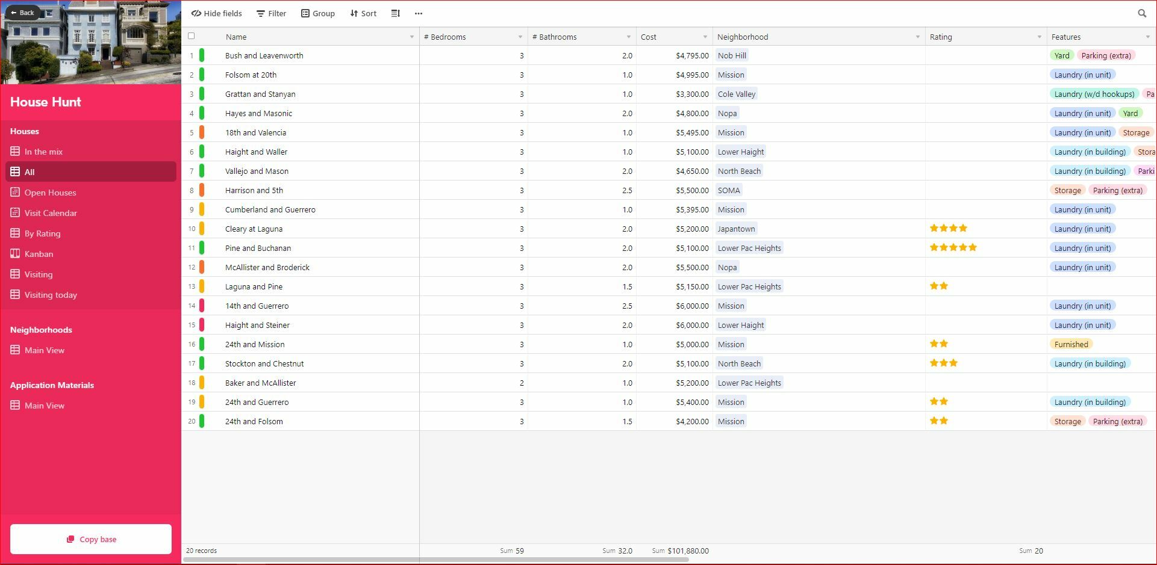Click three-star rating for Stockton and Chestnut
Screen dimensions: 1157x565
click(944, 363)
